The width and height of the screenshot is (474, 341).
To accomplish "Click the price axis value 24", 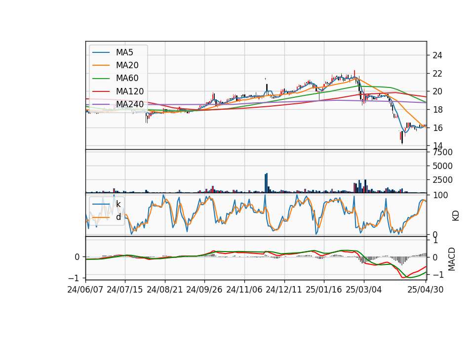I will tap(437, 55).
